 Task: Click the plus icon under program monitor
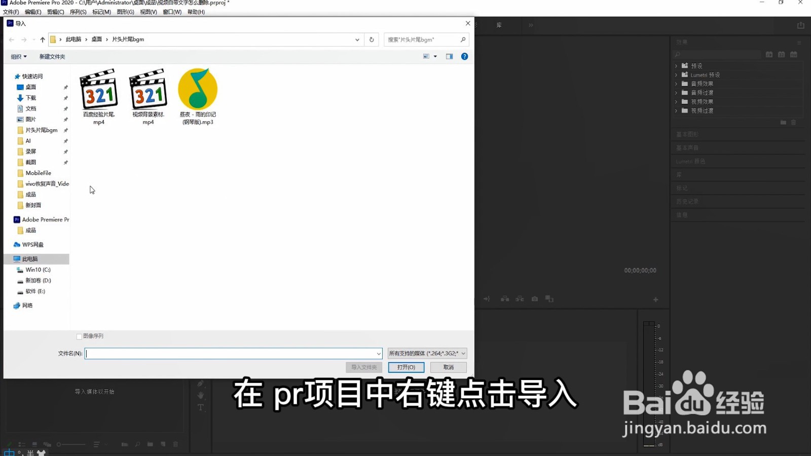(x=656, y=299)
